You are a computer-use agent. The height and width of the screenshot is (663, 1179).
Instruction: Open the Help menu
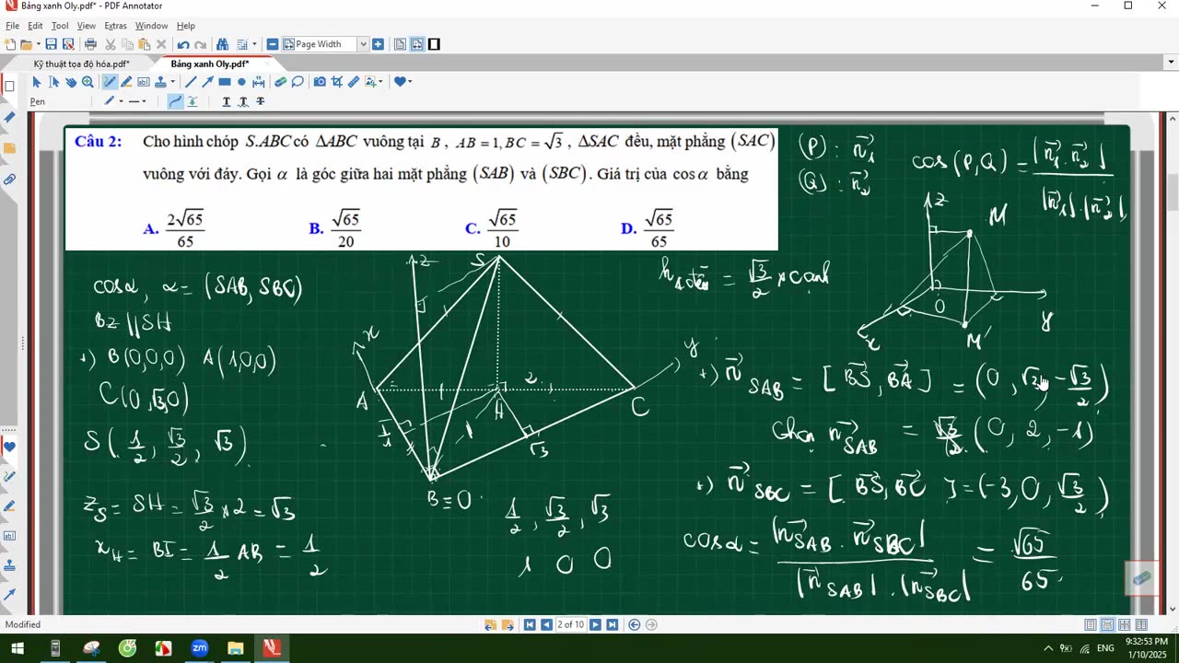tap(185, 26)
